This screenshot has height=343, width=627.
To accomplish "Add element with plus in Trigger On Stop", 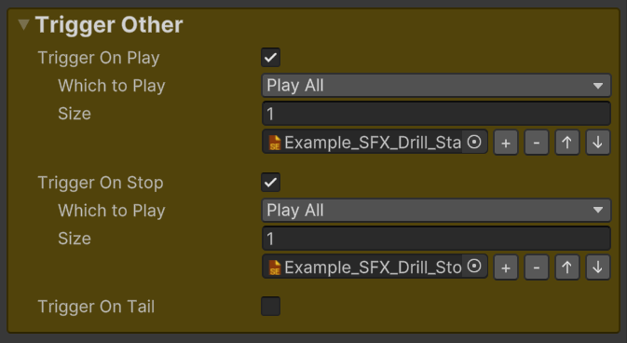I will [506, 267].
